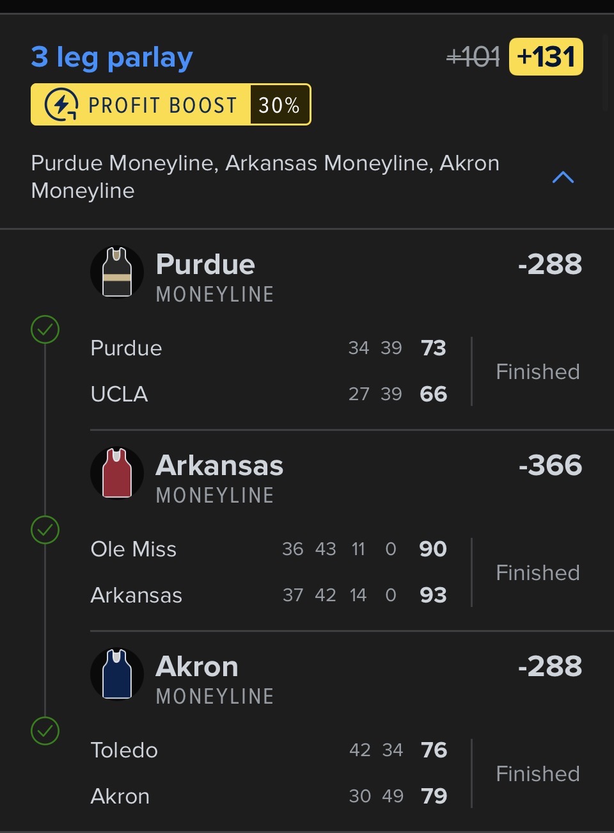
Task: Click the Purdue black jersey icon
Action: point(117,272)
